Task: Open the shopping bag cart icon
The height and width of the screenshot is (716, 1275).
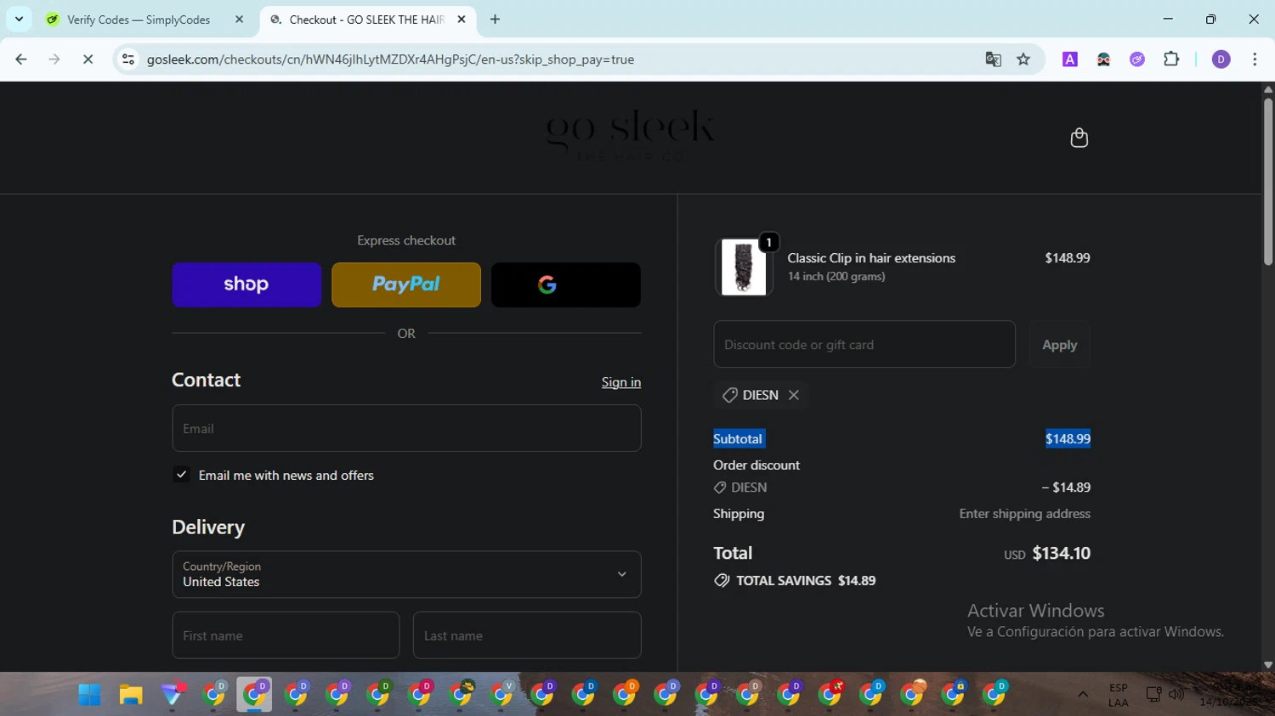Action: tap(1079, 138)
